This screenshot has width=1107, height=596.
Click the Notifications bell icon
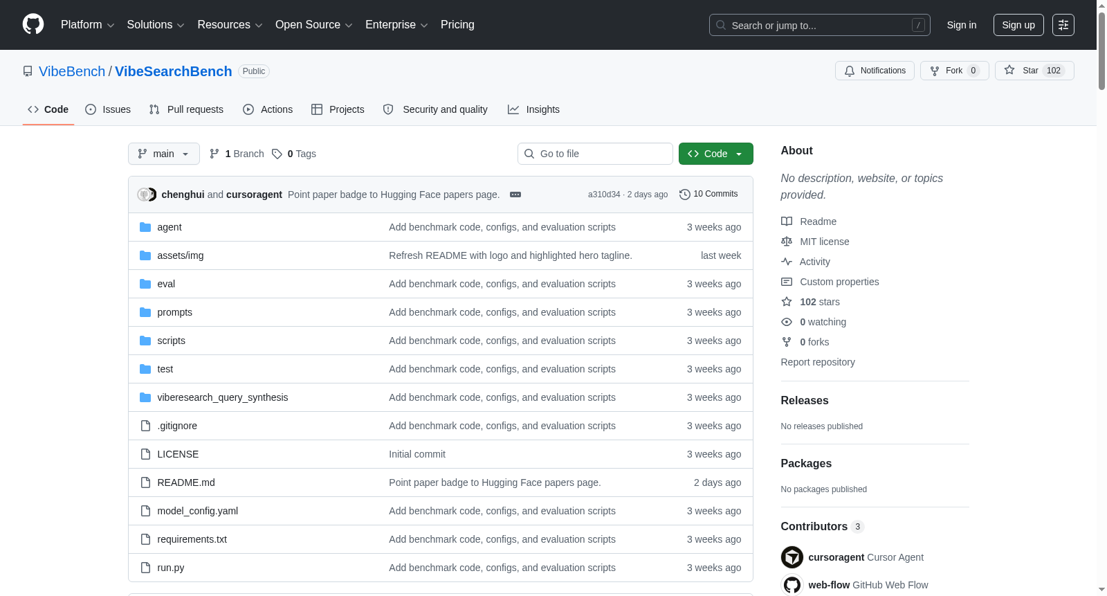850,71
